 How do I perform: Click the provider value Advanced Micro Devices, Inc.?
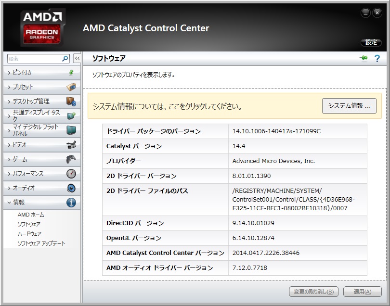click(273, 161)
